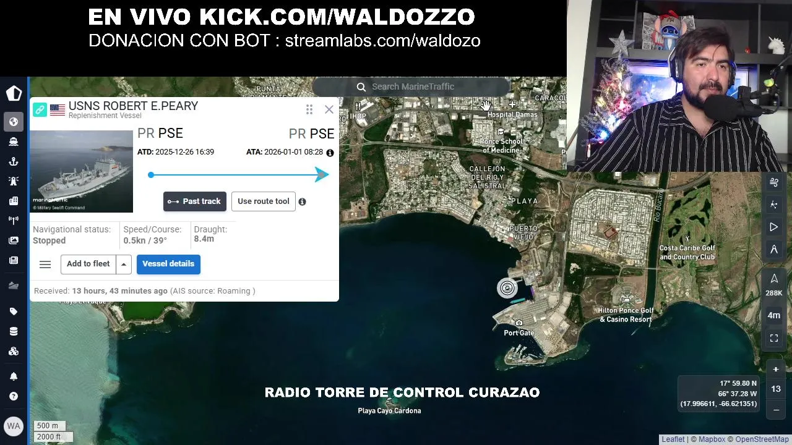The image size is (792, 445).
Task: Open the price tag icon in sidebar
Action: click(14, 311)
